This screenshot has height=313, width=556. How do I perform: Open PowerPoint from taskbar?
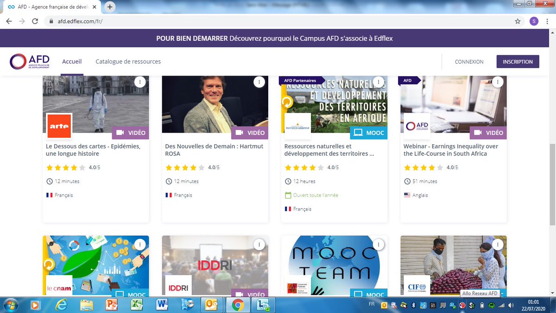[x=111, y=305]
